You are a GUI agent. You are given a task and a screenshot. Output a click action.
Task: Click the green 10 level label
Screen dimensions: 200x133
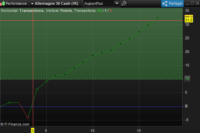[187, 79]
